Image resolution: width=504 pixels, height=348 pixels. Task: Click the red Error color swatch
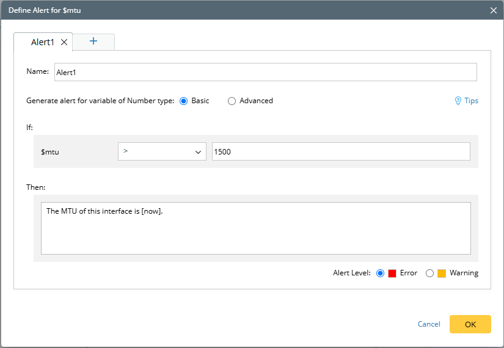tap(392, 273)
